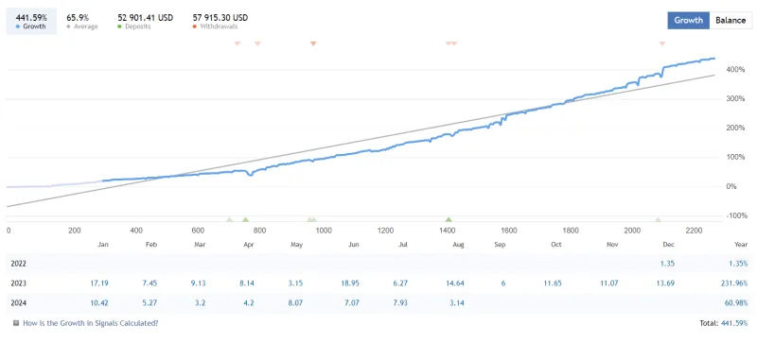Click the dark green deposit triangle near 1400
Screen dimensions: 757x343
(x=449, y=219)
